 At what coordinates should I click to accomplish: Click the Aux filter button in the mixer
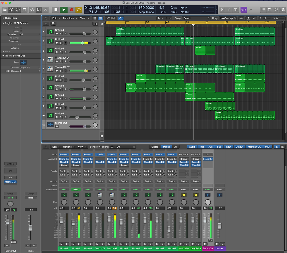(210, 147)
